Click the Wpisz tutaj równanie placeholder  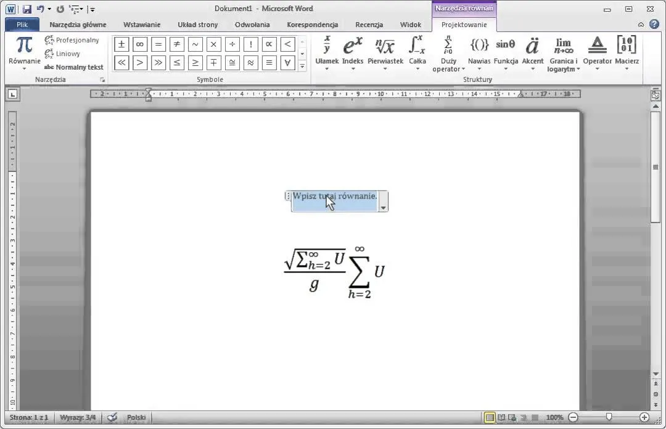tap(335, 196)
